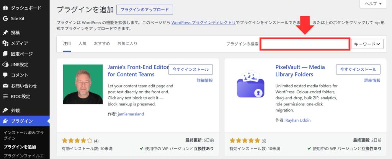This screenshot has height=159, width=392.
Task: Follow the WordPress プラグインディレクトリ link
Action: pos(204,23)
